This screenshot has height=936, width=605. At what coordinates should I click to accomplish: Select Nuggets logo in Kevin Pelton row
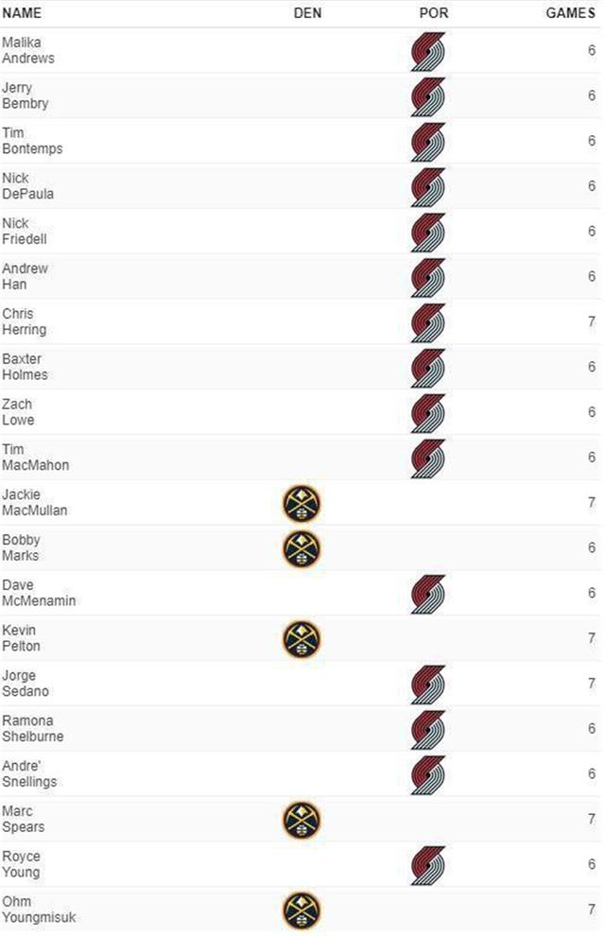302,639
